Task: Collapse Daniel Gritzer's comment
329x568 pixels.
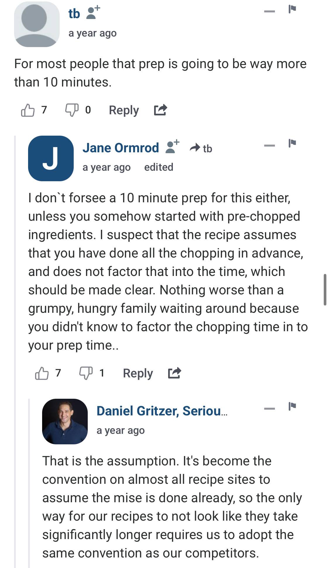Action: tap(269, 408)
